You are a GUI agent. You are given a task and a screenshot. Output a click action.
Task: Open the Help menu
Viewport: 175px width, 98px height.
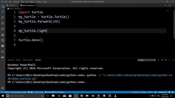[x=45, y=2]
